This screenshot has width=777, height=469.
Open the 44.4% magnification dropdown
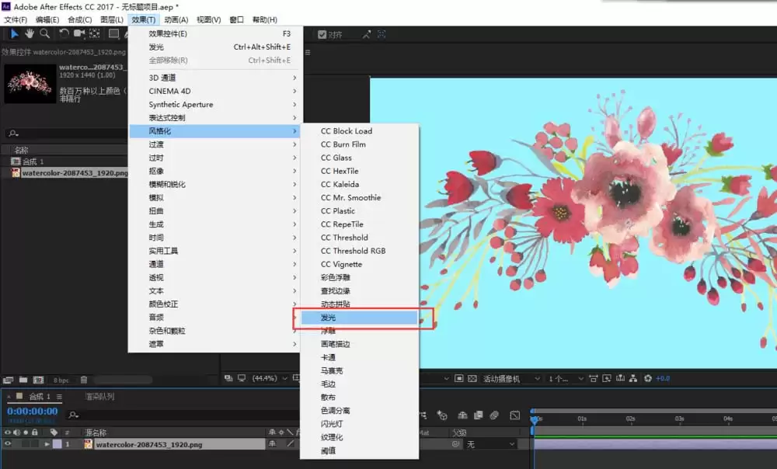click(270, 378)
